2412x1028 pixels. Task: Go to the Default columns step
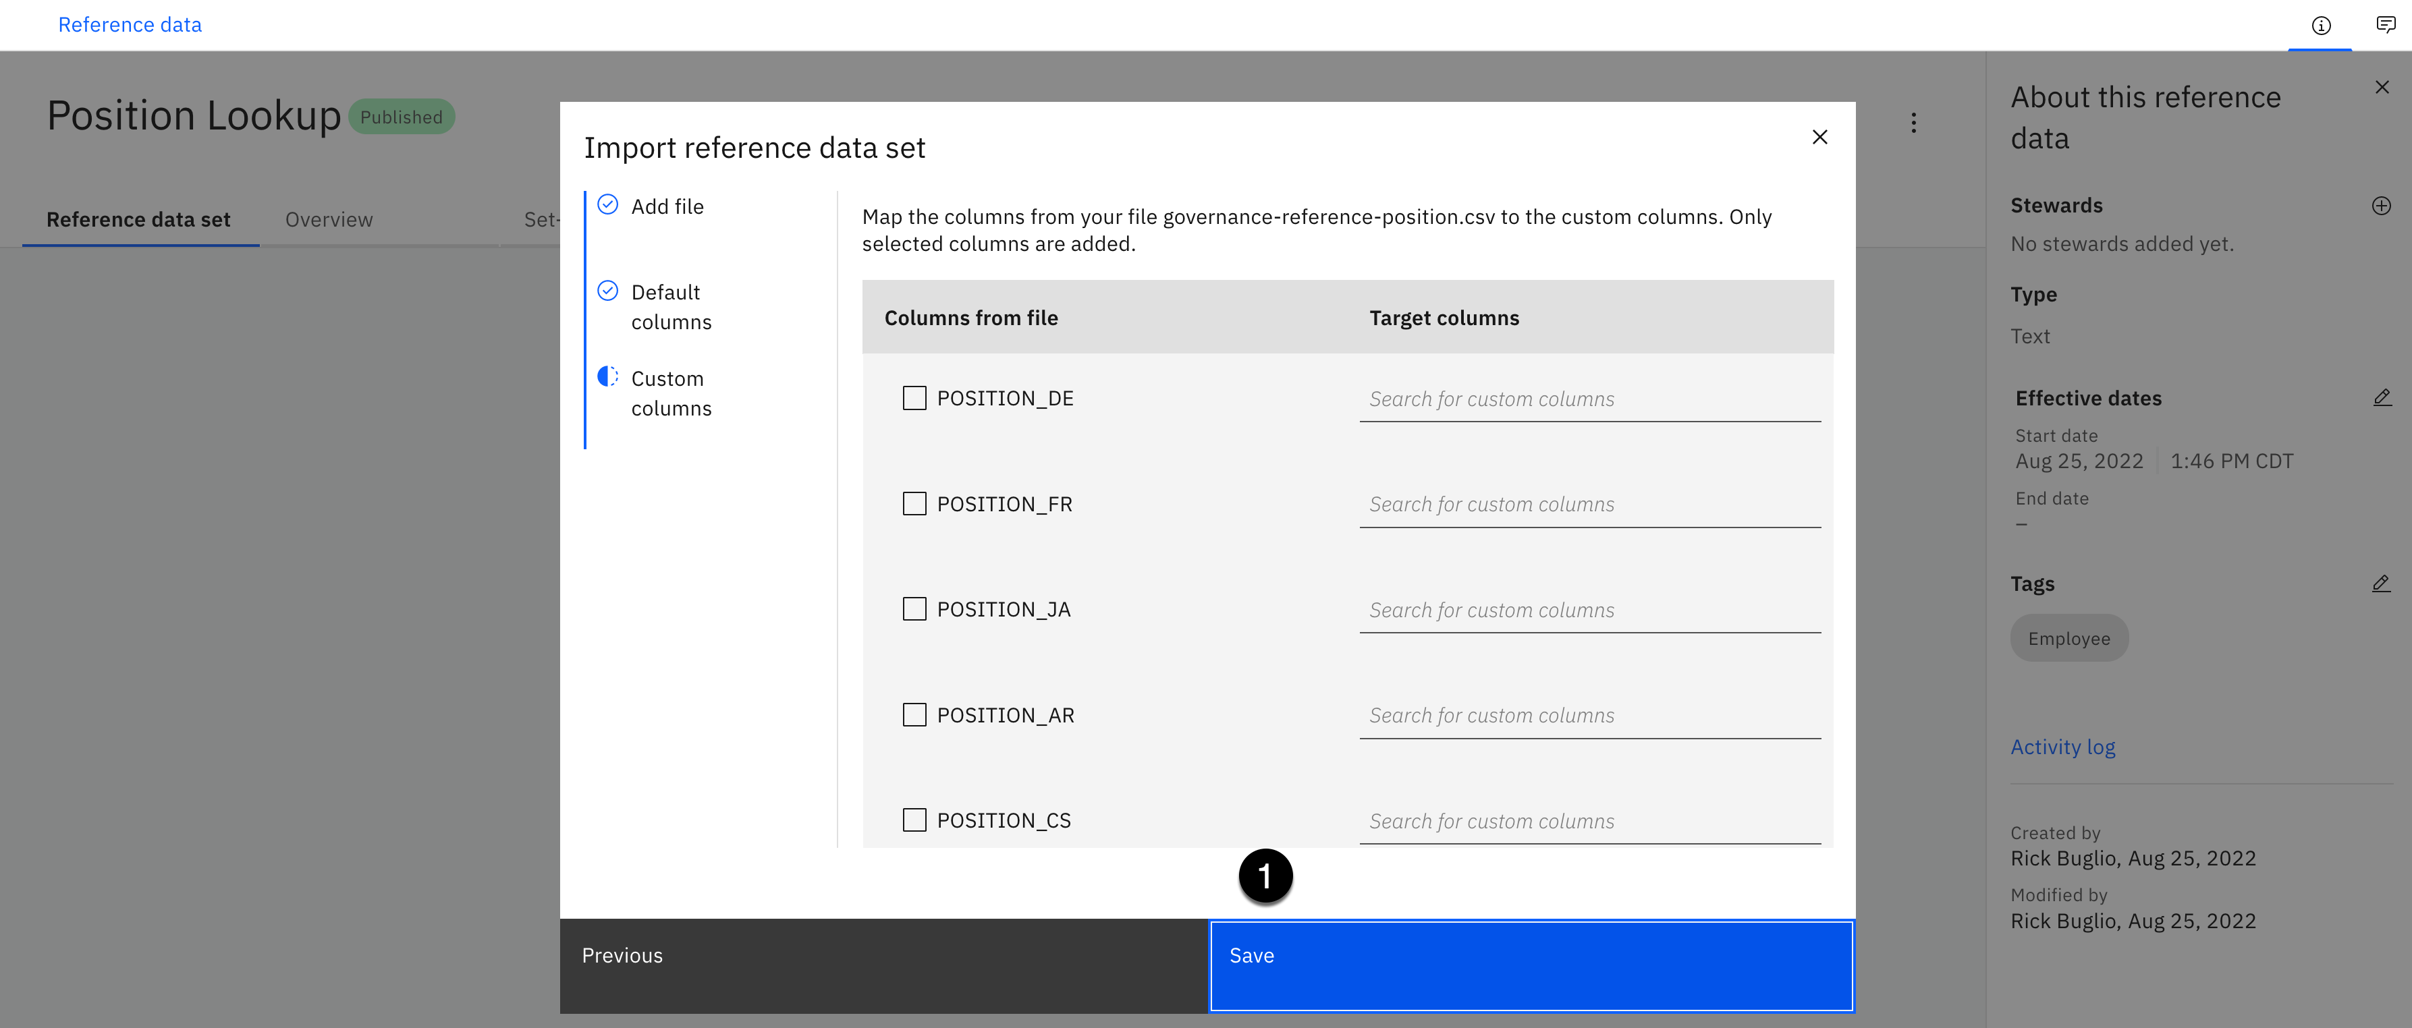tap(670, 307)
